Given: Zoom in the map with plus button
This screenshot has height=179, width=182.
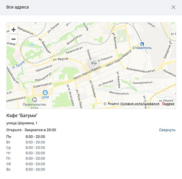Looking at the screenshot, I should tap(14, 30).
